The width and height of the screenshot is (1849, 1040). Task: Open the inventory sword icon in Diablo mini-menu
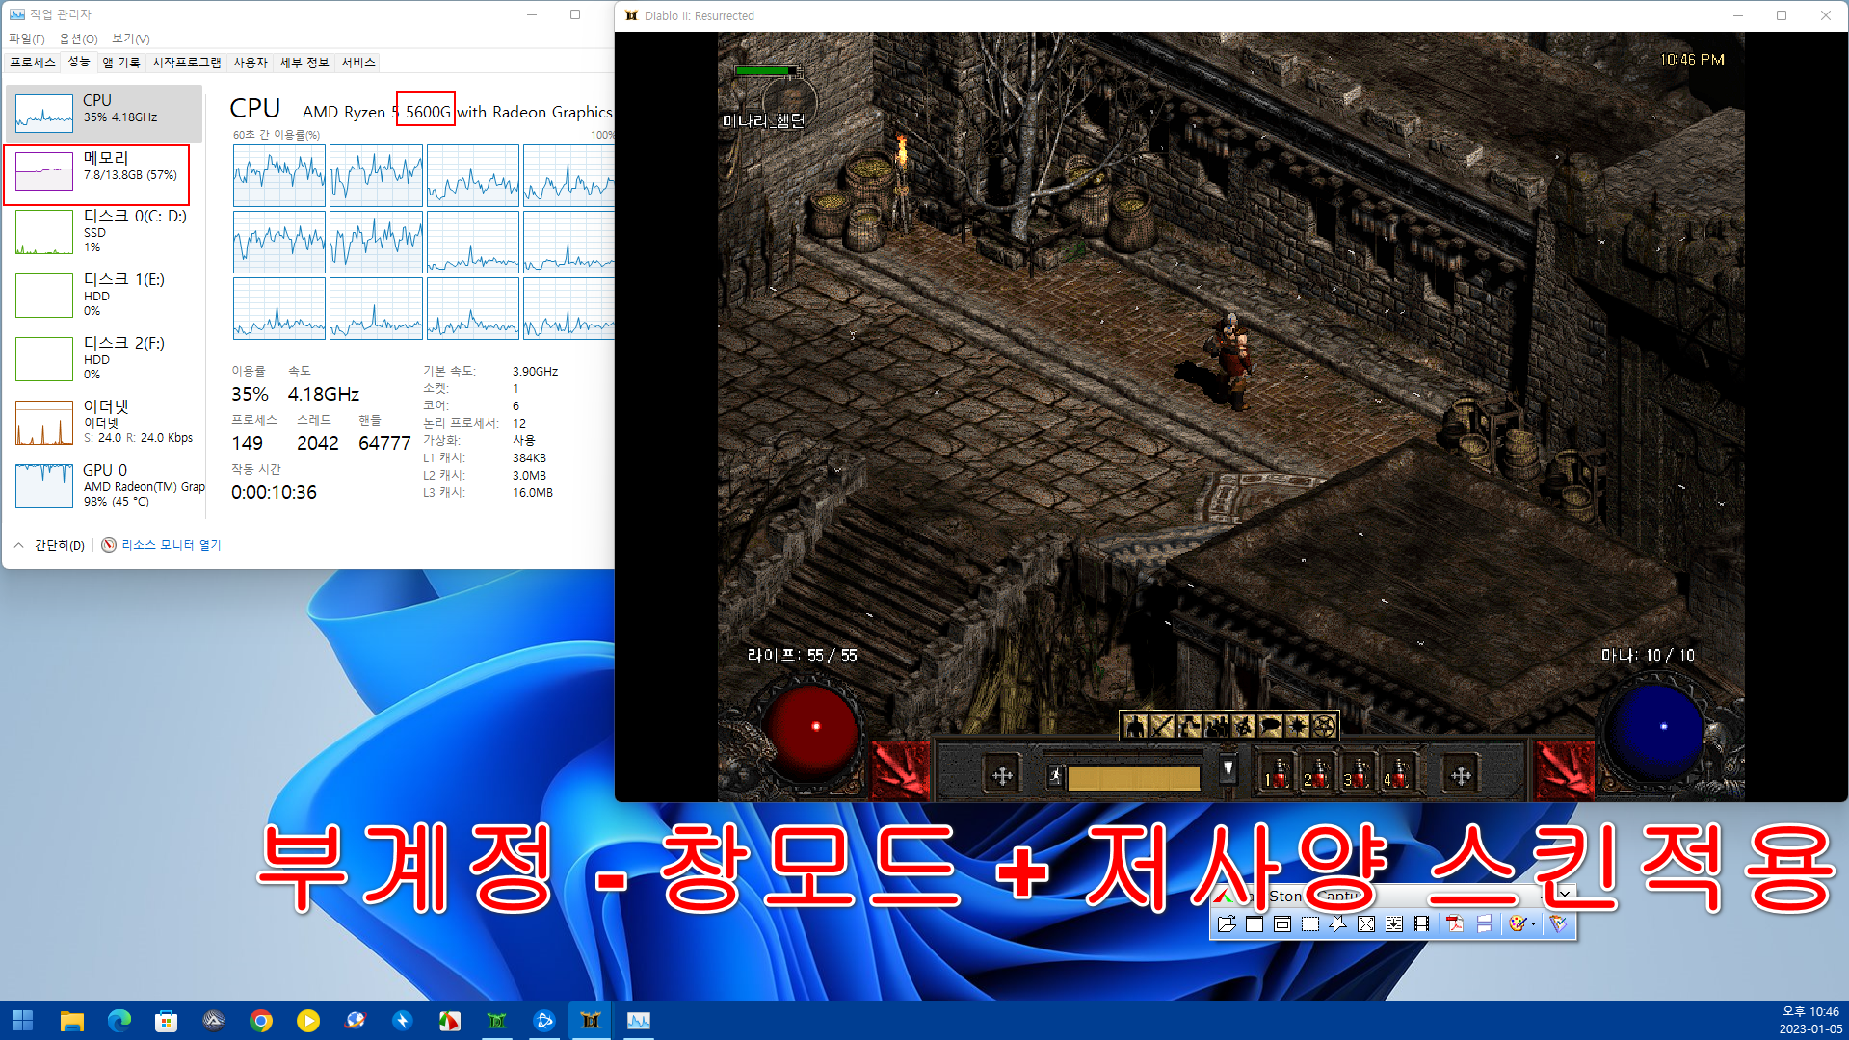(1162, 726)
